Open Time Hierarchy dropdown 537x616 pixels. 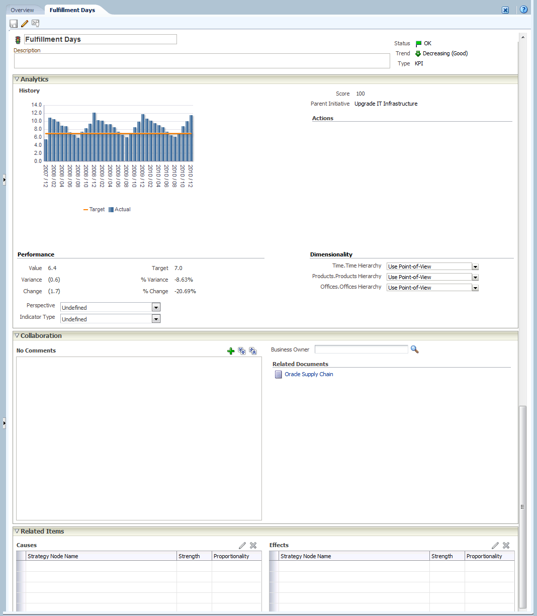point(475,267)
